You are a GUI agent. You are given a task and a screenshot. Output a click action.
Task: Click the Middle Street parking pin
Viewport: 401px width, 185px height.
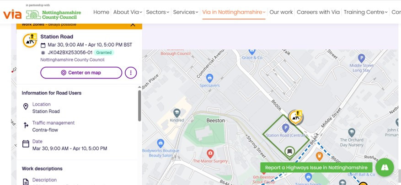pos(361,58)
